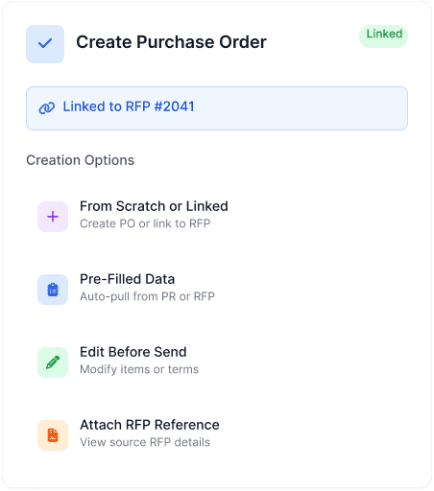Select the From Scratch or Linked option
The image size is (434, 491).
pos(217,217)
